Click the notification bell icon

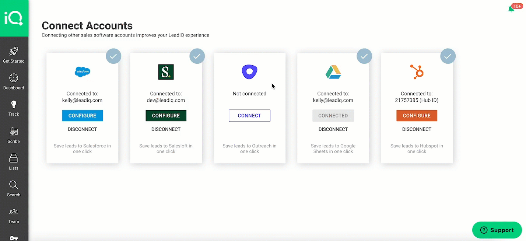tap(511, 9)
